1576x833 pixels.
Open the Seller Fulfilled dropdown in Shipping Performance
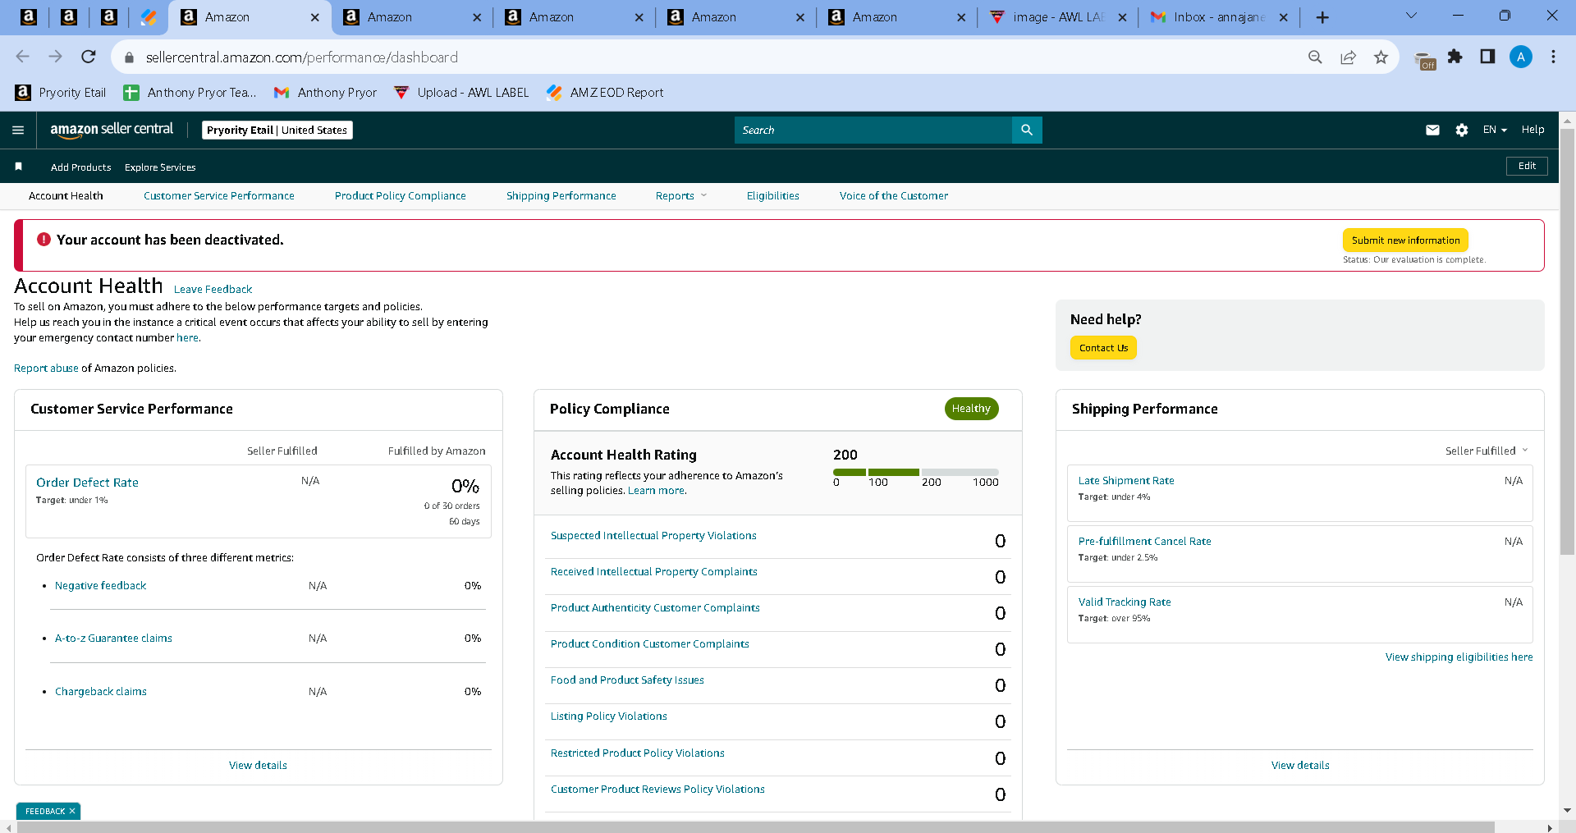1487,451
